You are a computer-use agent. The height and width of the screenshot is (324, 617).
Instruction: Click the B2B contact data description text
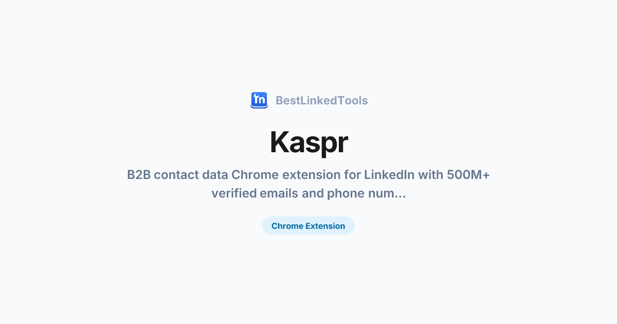[308, 184]
